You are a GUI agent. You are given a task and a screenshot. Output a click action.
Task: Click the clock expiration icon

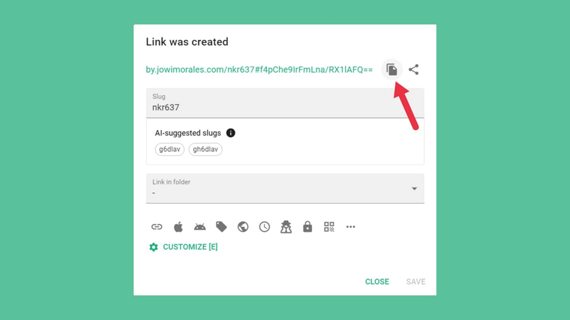pyautogui.click(x=264, y=227)
